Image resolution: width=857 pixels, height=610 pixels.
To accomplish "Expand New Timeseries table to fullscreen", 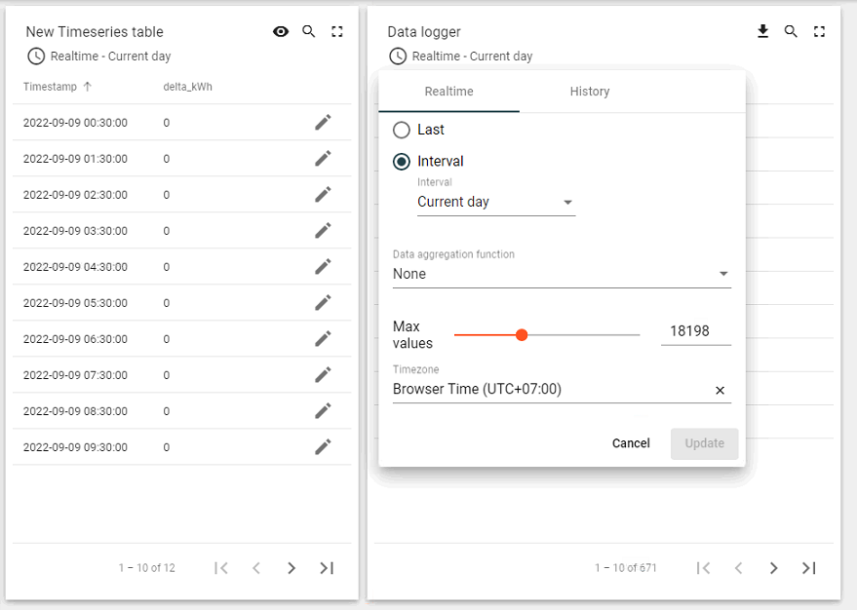I will pyautogui.click(x=337, y=32).
